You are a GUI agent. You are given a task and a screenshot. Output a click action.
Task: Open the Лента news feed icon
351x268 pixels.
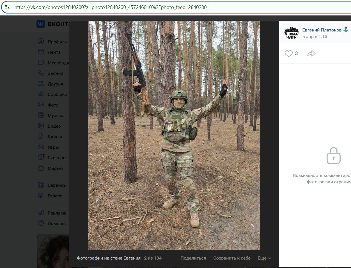click(x=41, y=52)
